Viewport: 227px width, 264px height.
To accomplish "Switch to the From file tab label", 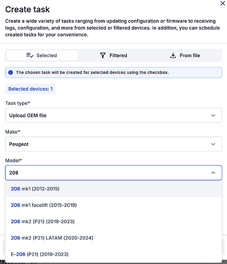I will [190, 55].
